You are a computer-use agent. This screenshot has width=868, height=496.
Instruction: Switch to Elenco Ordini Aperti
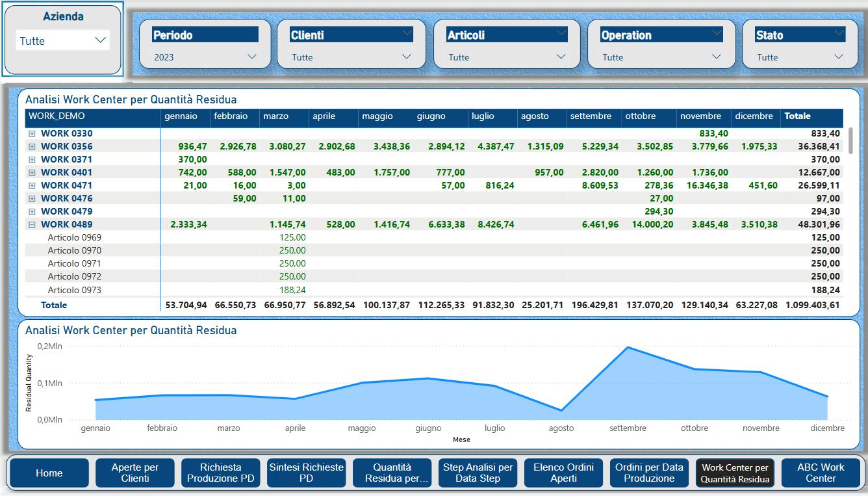[x=563, y=473]
